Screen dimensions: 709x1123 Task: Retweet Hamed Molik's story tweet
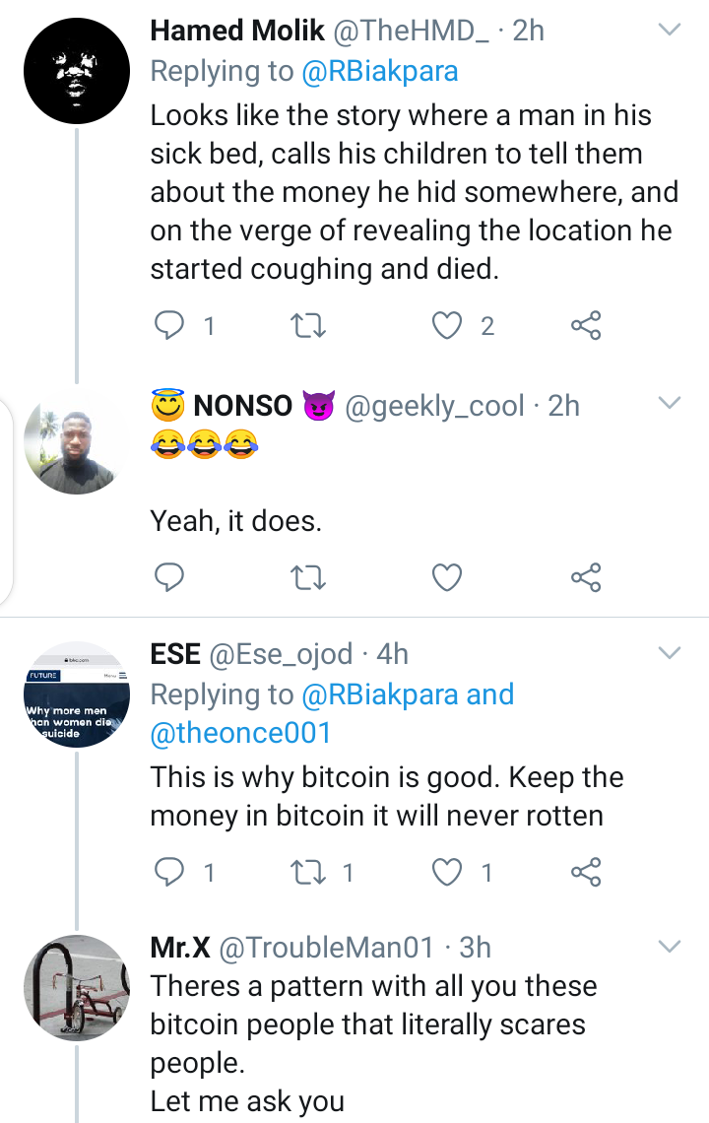(309, 325)
